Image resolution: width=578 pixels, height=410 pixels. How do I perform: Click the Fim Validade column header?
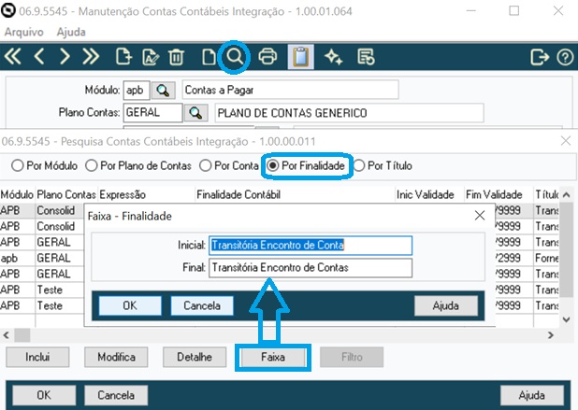[499, 194]
